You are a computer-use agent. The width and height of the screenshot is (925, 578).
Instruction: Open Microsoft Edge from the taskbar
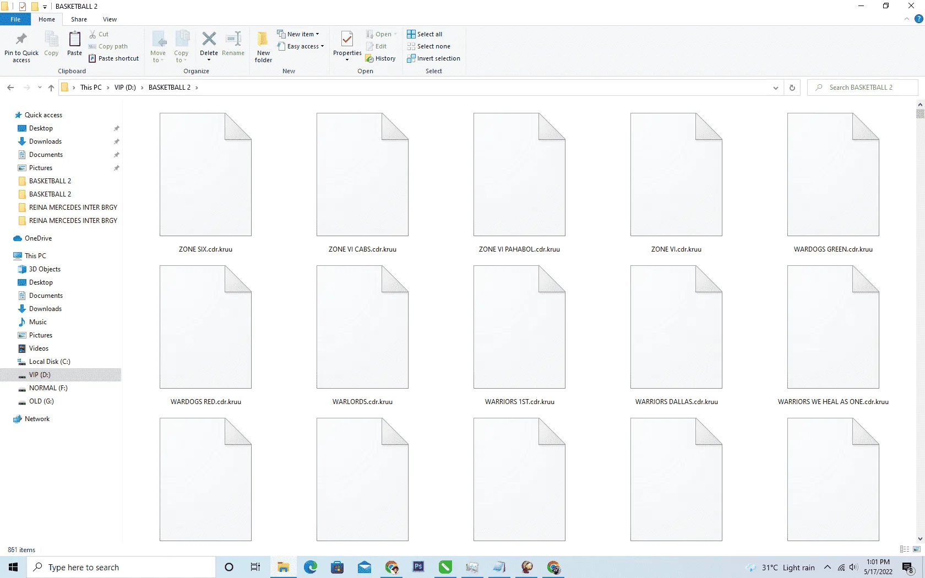coord(311,567)
